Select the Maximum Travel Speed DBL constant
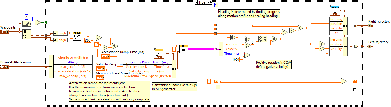Viewport: 391px width, 107px height. coord(100,78)
